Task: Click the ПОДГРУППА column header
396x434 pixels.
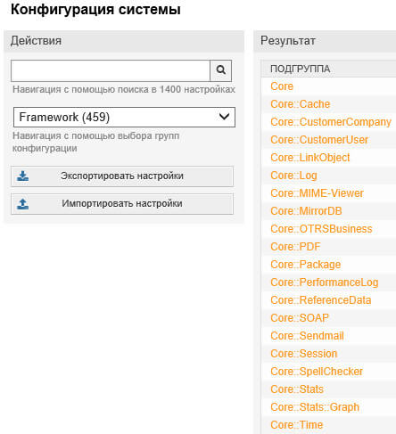Action: click(301, 69)
